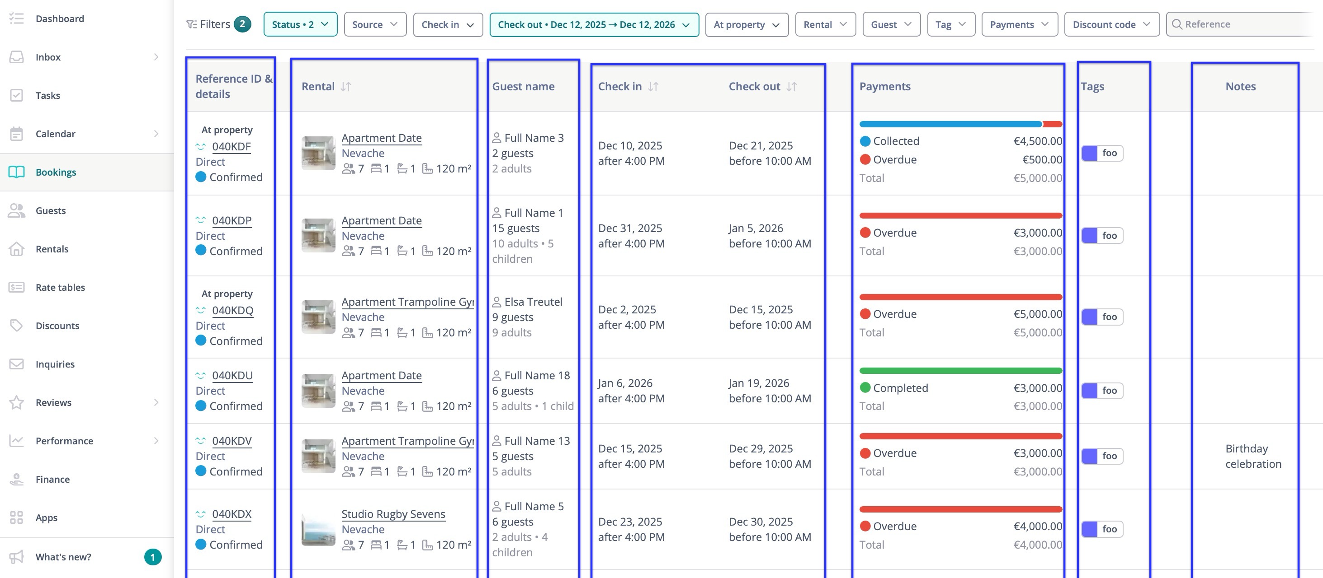Image resolution: width=1323 pixels, height=578 pixels.
Task: Go to Calendar in sidebar
Action: (x=55, y=134)
